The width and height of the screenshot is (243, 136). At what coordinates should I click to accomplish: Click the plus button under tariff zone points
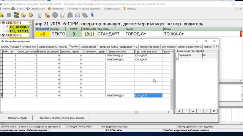pyautogui.click(x=179, y=111)
